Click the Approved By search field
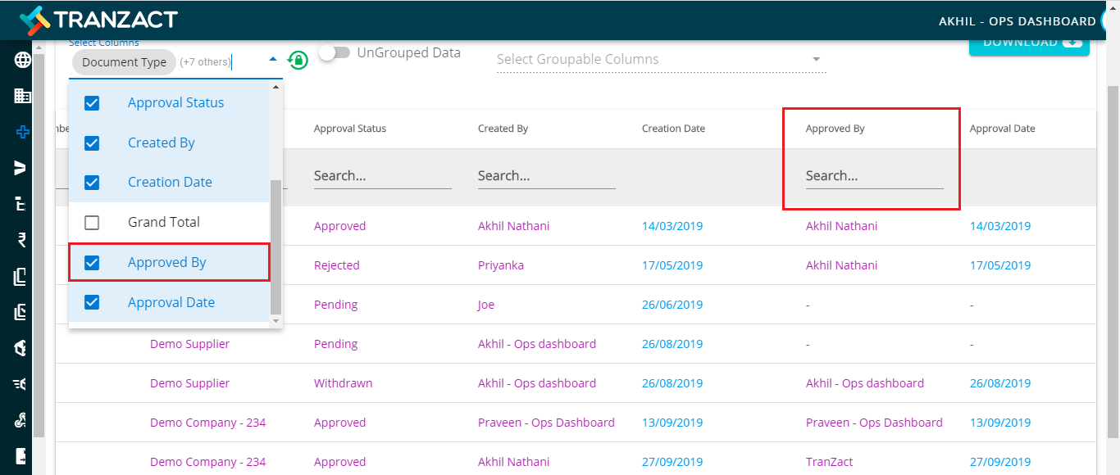 [x=874, y=176]
